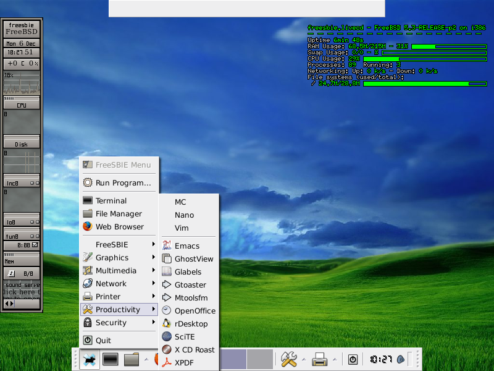Click the Mem meter panel in the monitor
Viewport: 494px width, 371px height.
22,259
